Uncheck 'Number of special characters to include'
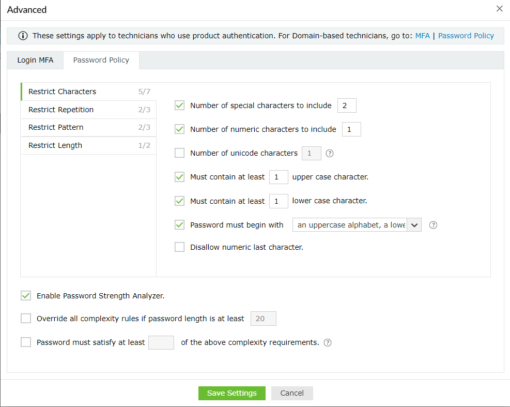 click(180, 105)
